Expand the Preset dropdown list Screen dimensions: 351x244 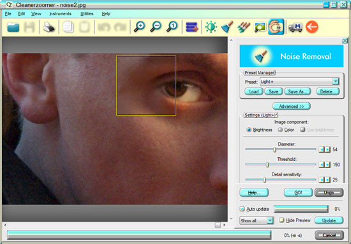(335, 81)
